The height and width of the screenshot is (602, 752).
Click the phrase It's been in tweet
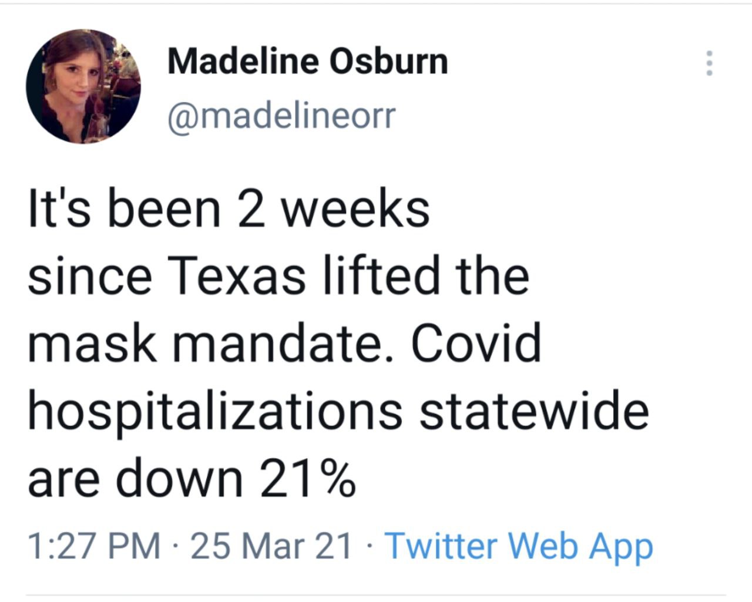(125, 209)
